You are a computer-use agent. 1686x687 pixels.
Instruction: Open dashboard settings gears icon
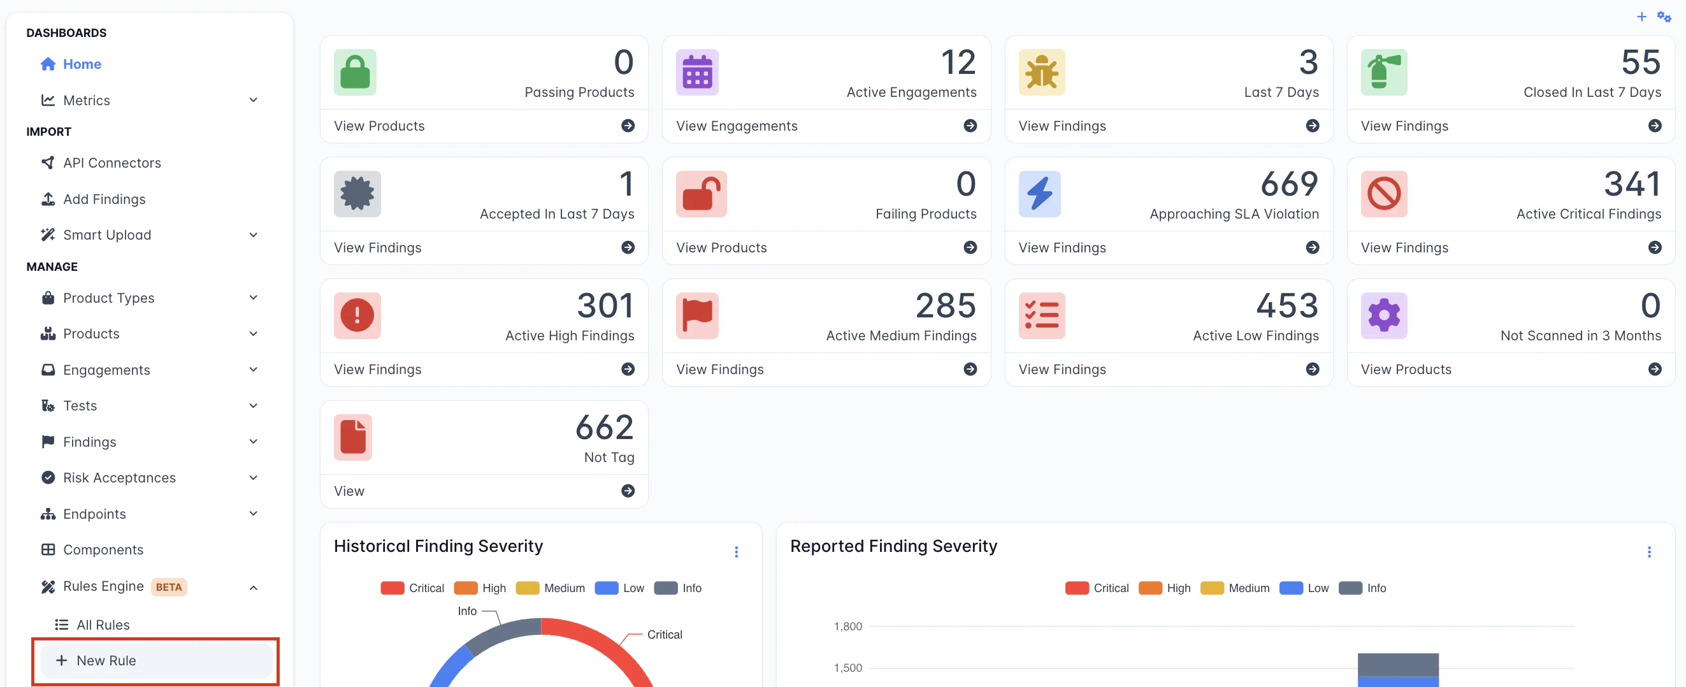click(1664, 17)
